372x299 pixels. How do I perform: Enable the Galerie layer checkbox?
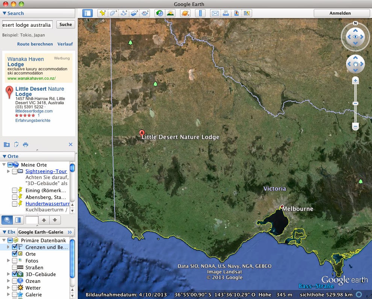tap(15, 294)
